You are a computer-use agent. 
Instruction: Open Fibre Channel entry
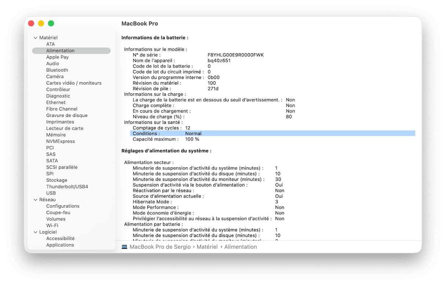click(62, 109)
